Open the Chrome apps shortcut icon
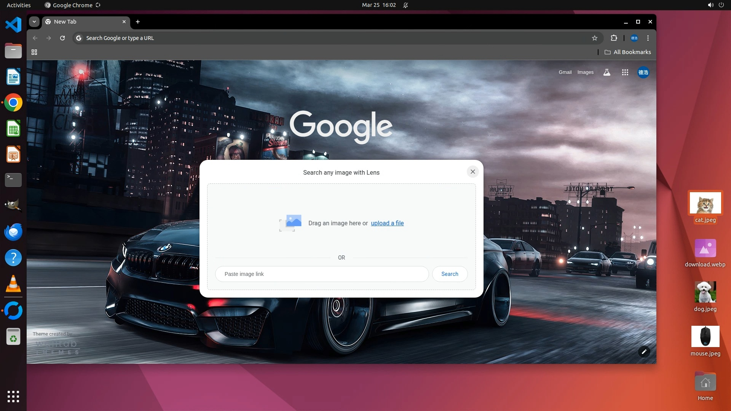 pos(34,52)
